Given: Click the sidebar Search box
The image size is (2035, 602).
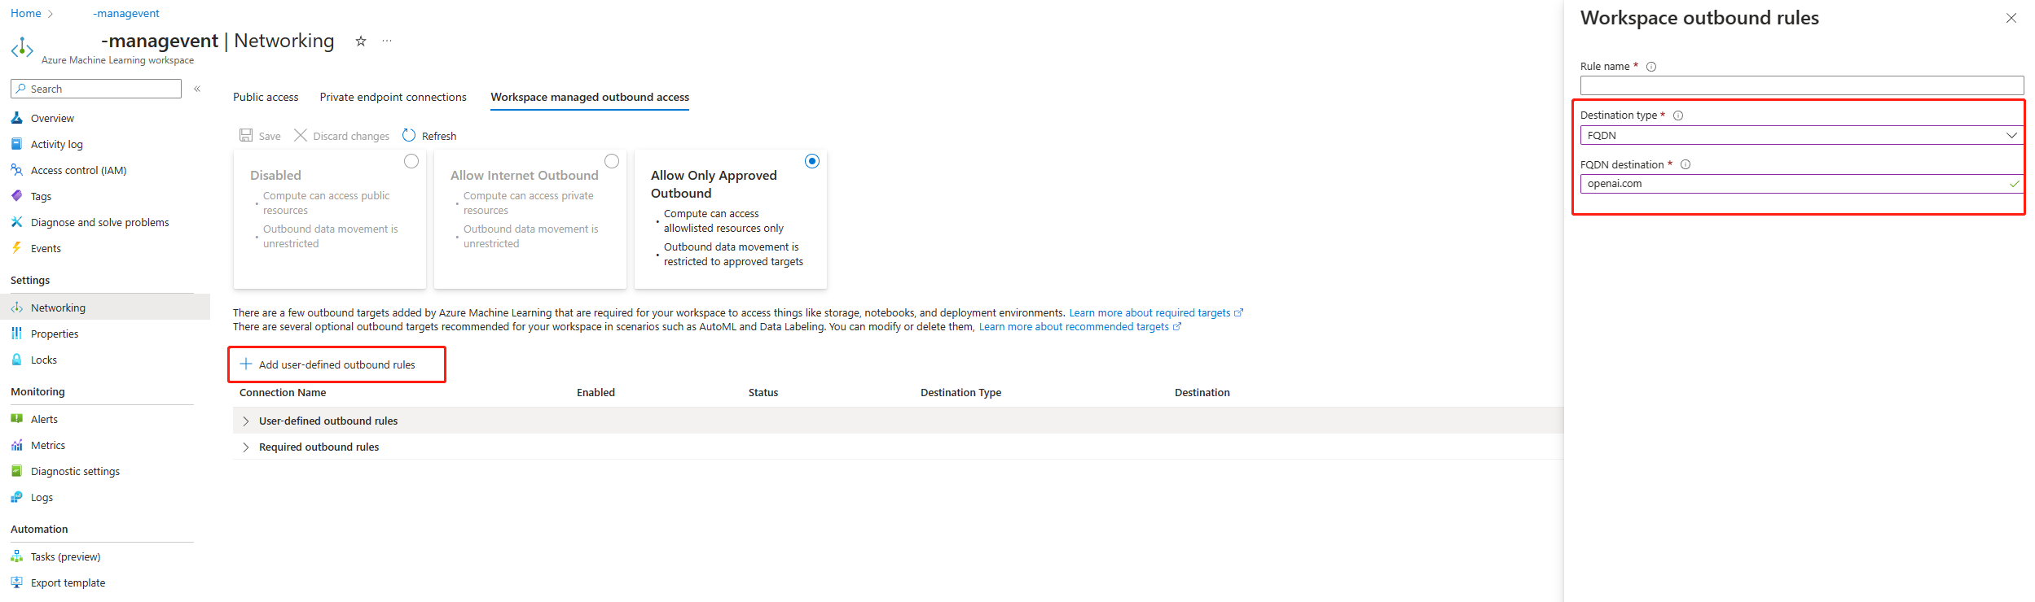Looking at the screenshot, I should tap(96, 89).
